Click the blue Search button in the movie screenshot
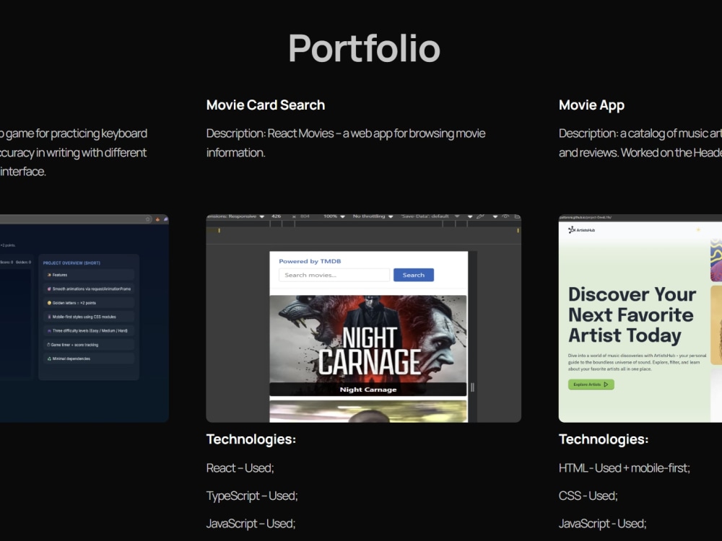This screenshot has height=541, width=722. tap(414, 275)
